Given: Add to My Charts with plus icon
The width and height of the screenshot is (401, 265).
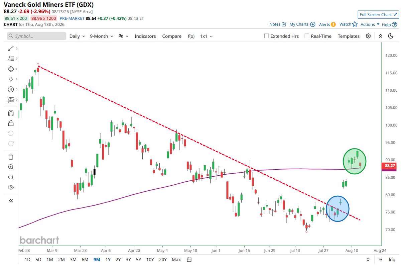Looking at the screenshot, I should 302,24.
